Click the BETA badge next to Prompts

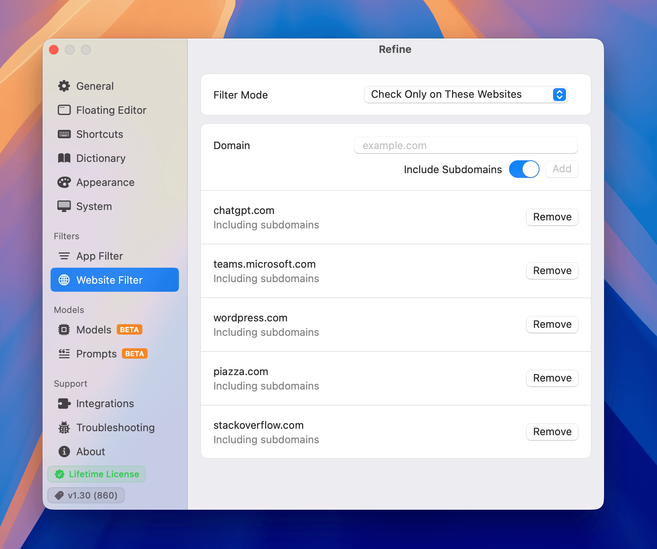[135, 353]
